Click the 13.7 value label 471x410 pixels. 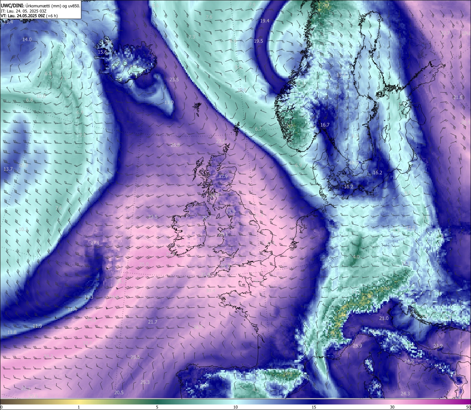(x=8, y=169)
